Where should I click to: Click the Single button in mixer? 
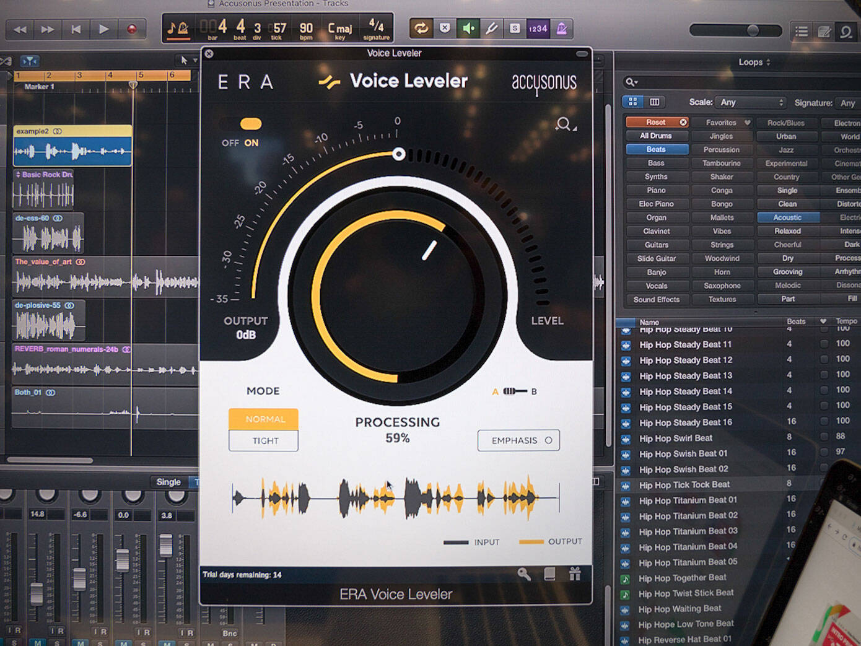(168, 482)
